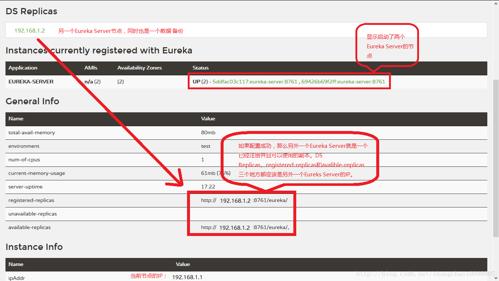499x281 pixels.
Task: Select the EUREKA-SERVER application cell
Action: (x=31, y=82)
